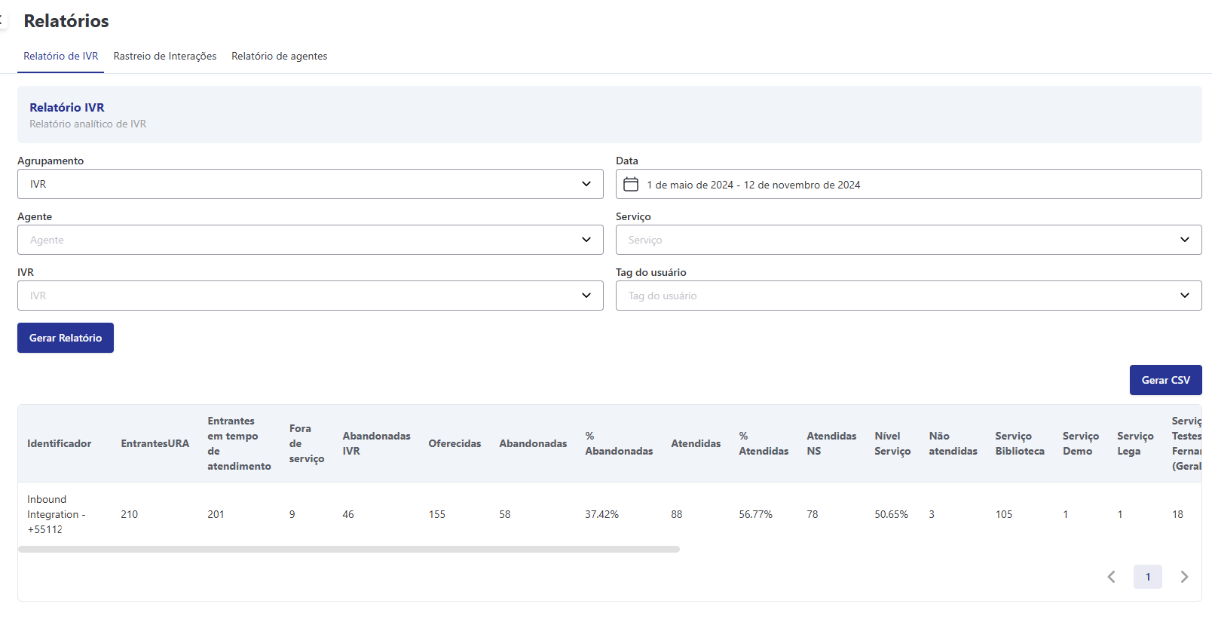
Task: Click the Identificador column header
Action: (x=60, y=443)
